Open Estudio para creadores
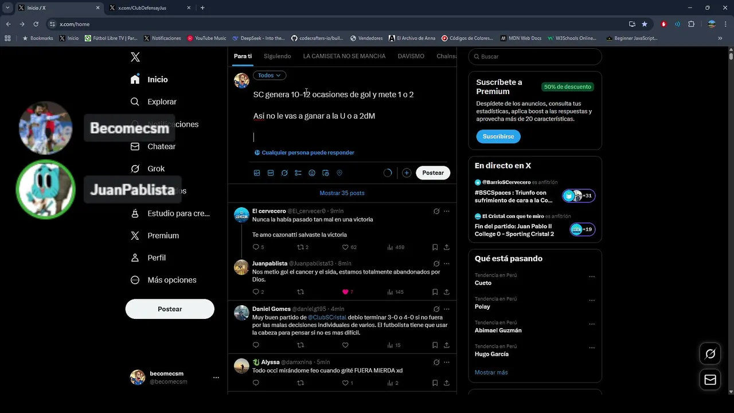This screenshot has height=413, width=734. click(x=170, y=213)
